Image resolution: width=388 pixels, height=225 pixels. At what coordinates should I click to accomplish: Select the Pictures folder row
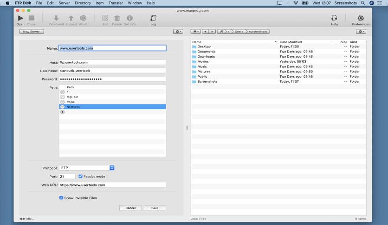point(278,72)
